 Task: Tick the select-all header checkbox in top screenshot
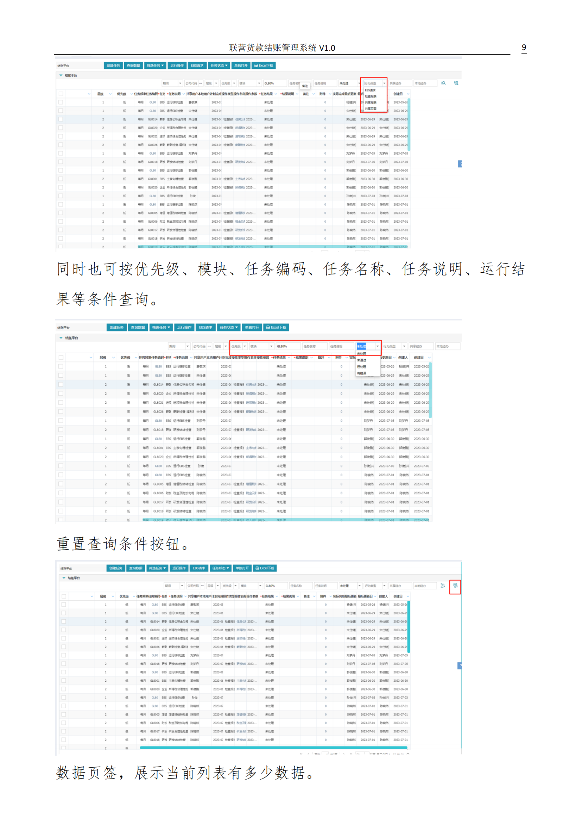pos(61,94)
